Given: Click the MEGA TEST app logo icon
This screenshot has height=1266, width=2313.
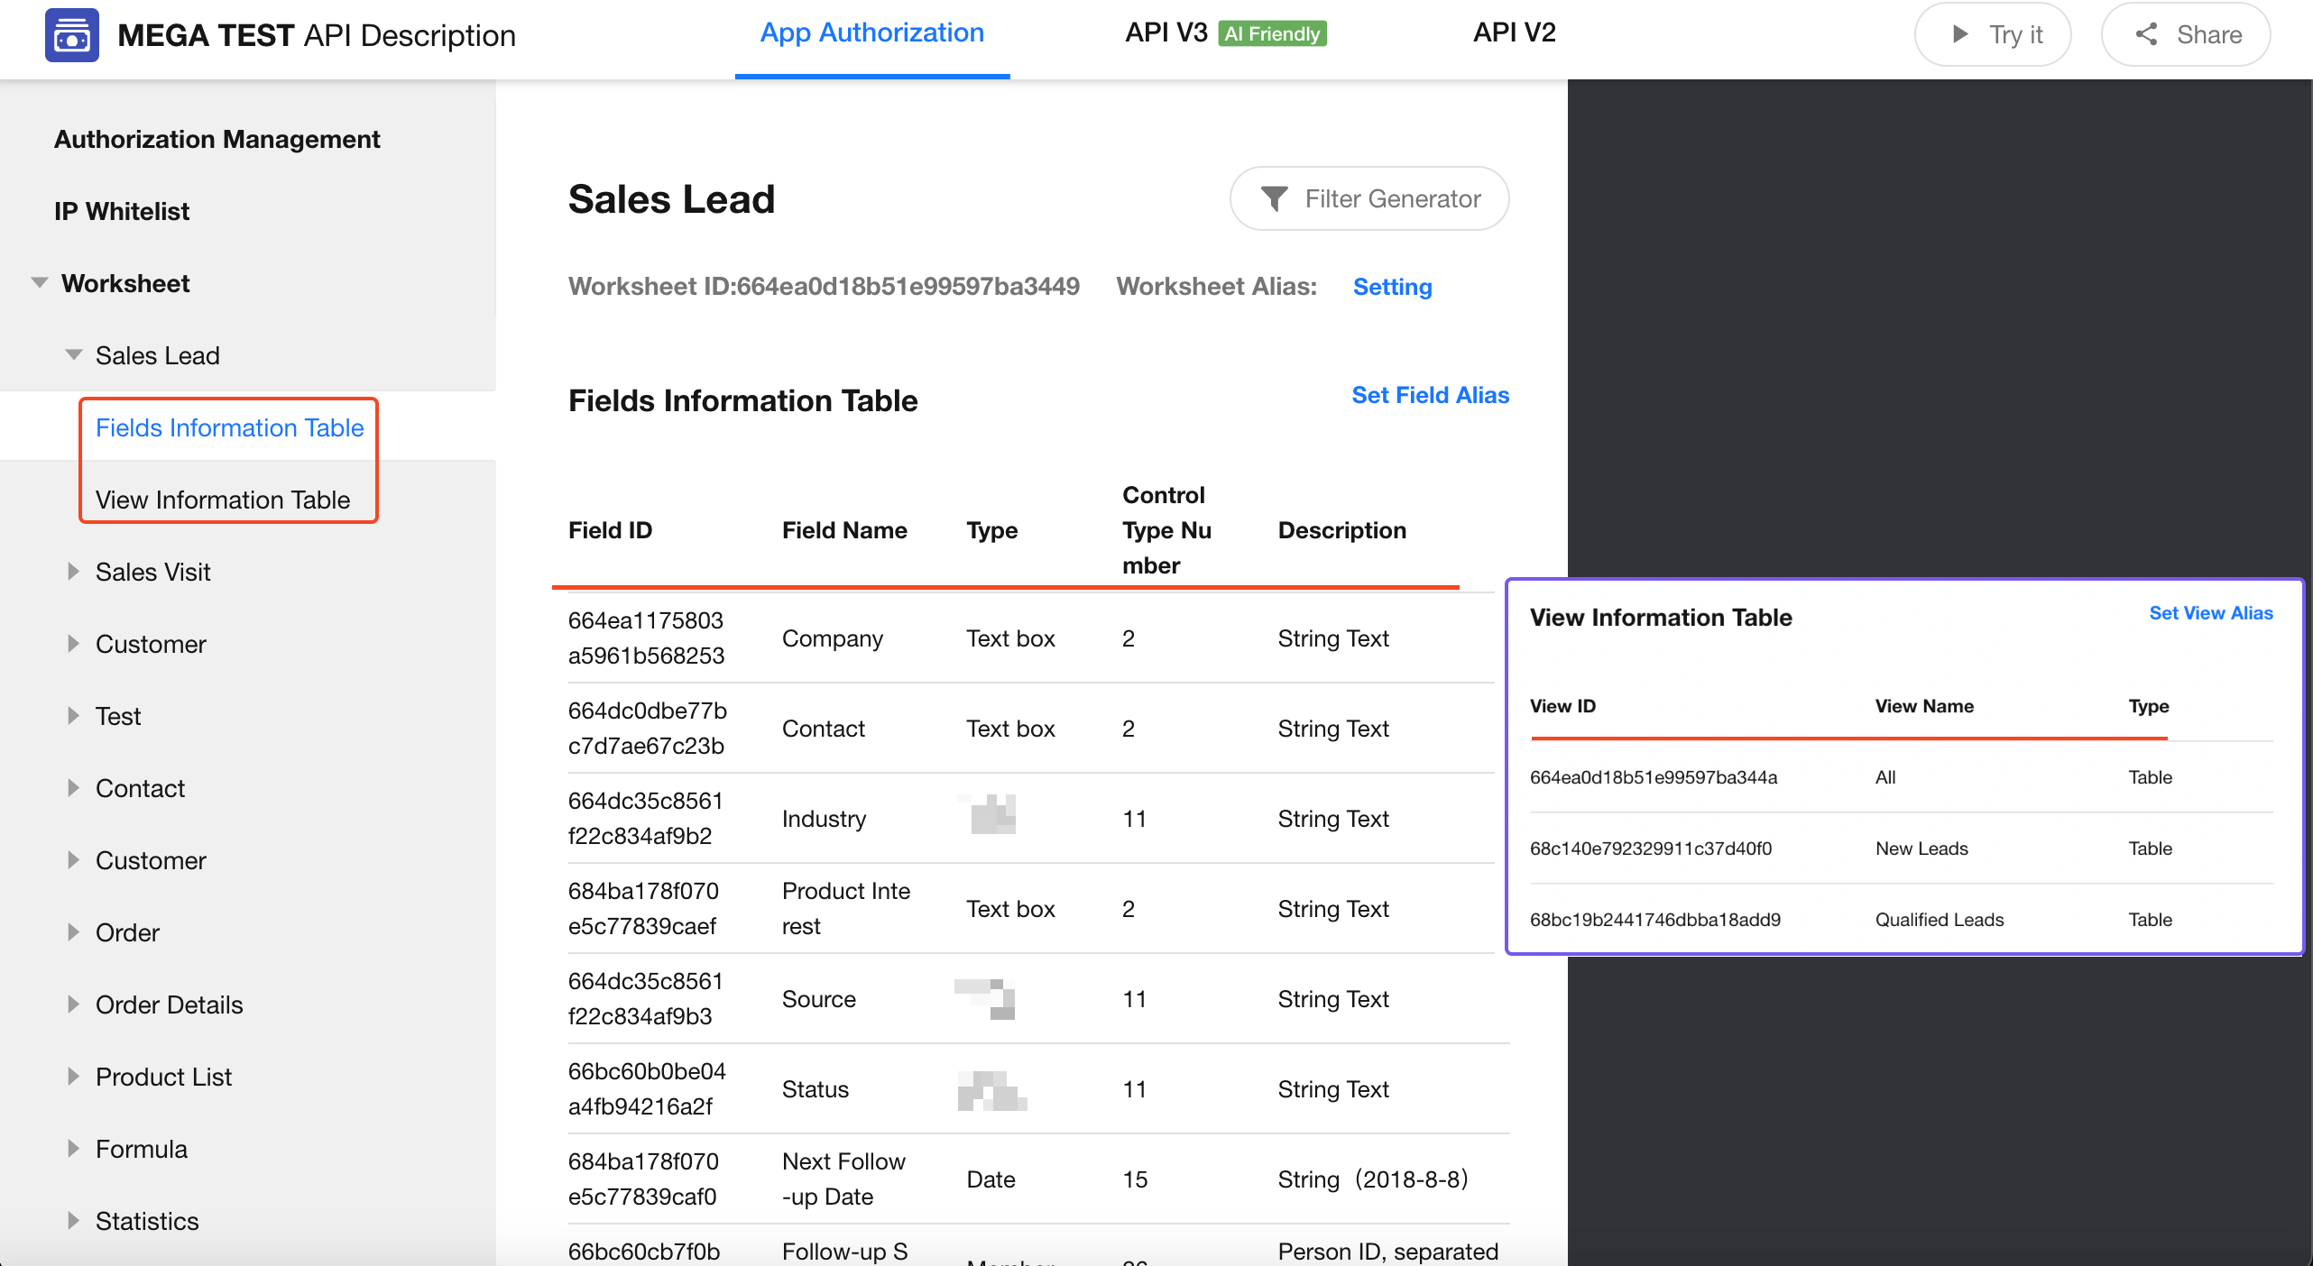Looking at the screenshot, I should [x=72, y=35].
